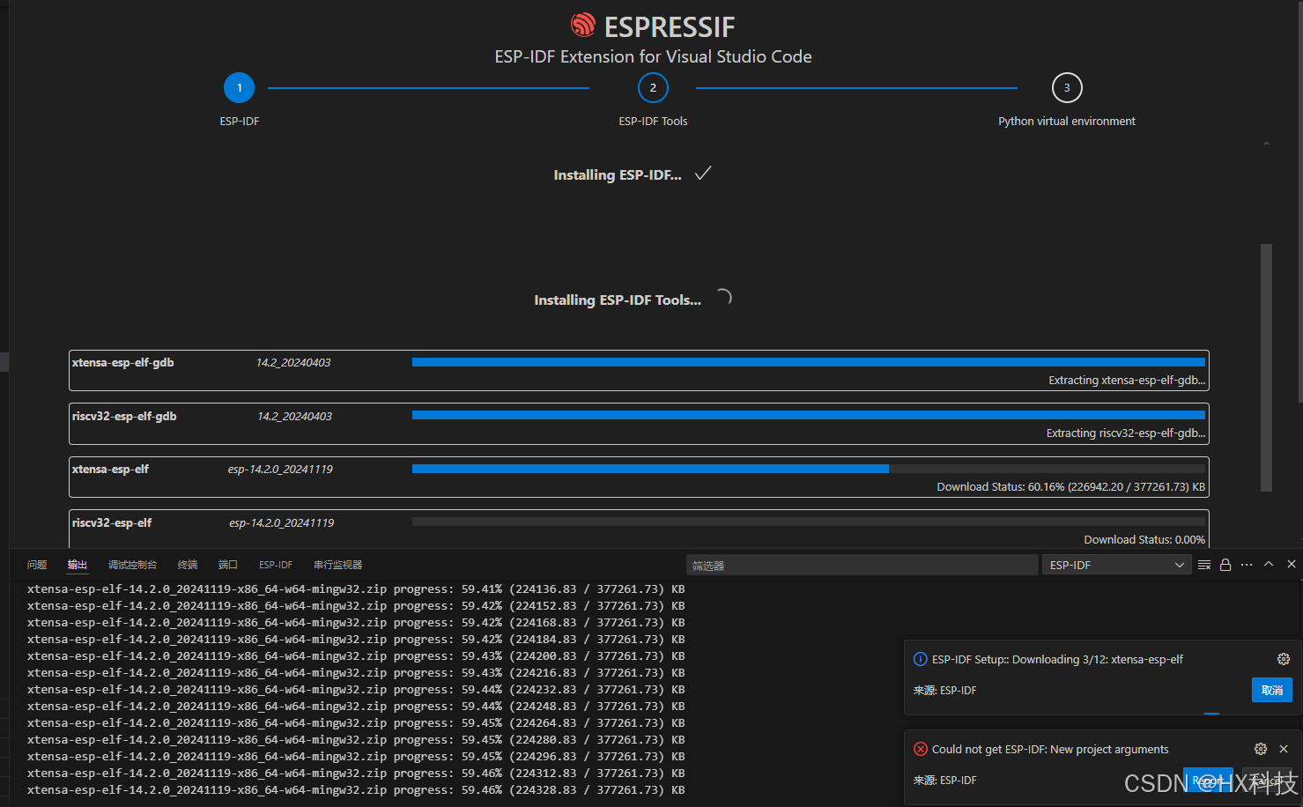The width and height of the screenshot is (1303, 807).
Task: Click the step 3 Python virtual environment circle
Action: click(x=1067, y=88)
